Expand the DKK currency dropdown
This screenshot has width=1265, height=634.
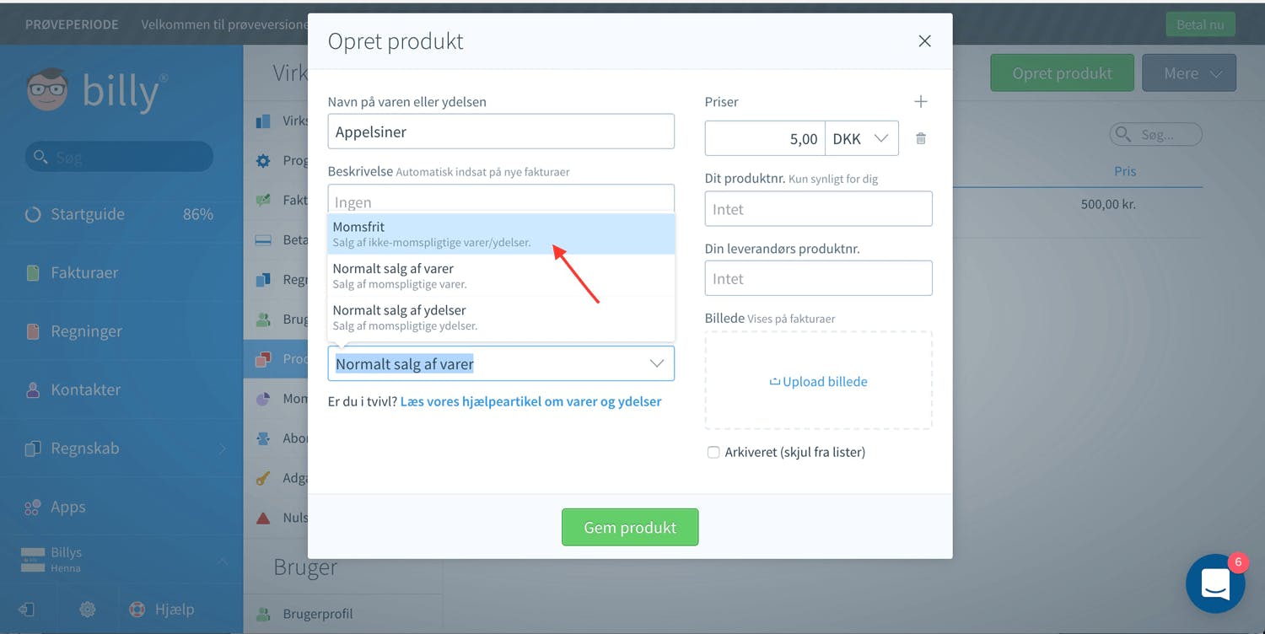(862, 138)
